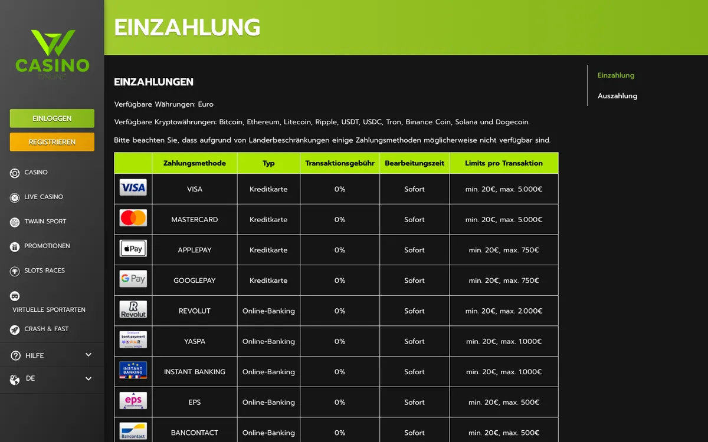708x442 pixels.
Task: Click the Crash & Fast rocket icon
Action: pos(15,330)
